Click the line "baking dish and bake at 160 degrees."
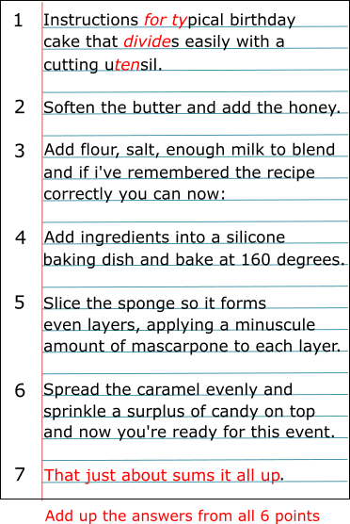This screenshot has height=524, width=350. pyautogui.click(x=194, y=260)
